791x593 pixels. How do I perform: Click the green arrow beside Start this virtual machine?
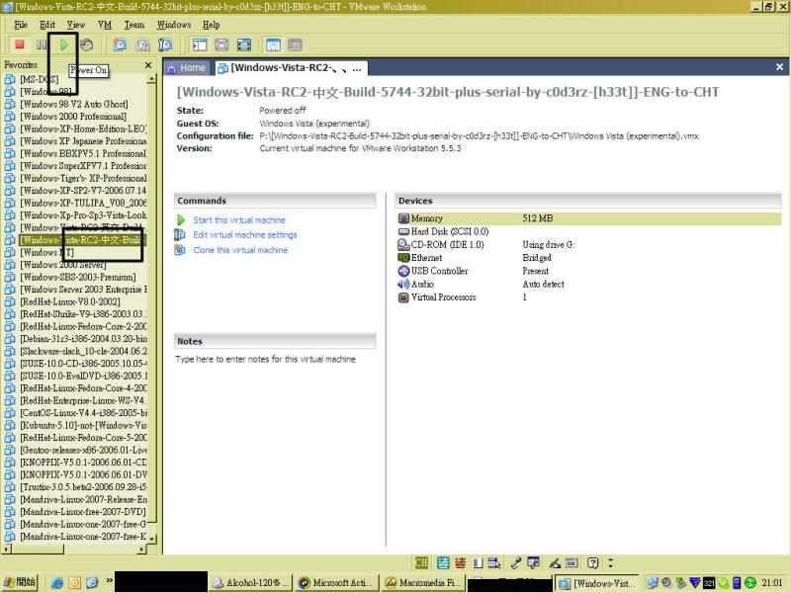(x=181, y=219)
